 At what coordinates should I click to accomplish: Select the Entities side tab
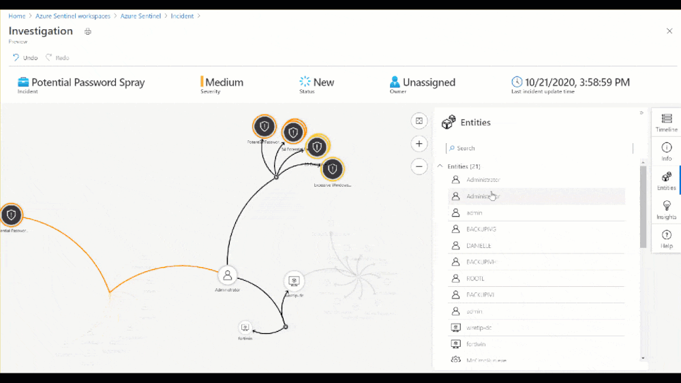click(x=666, y=181)
